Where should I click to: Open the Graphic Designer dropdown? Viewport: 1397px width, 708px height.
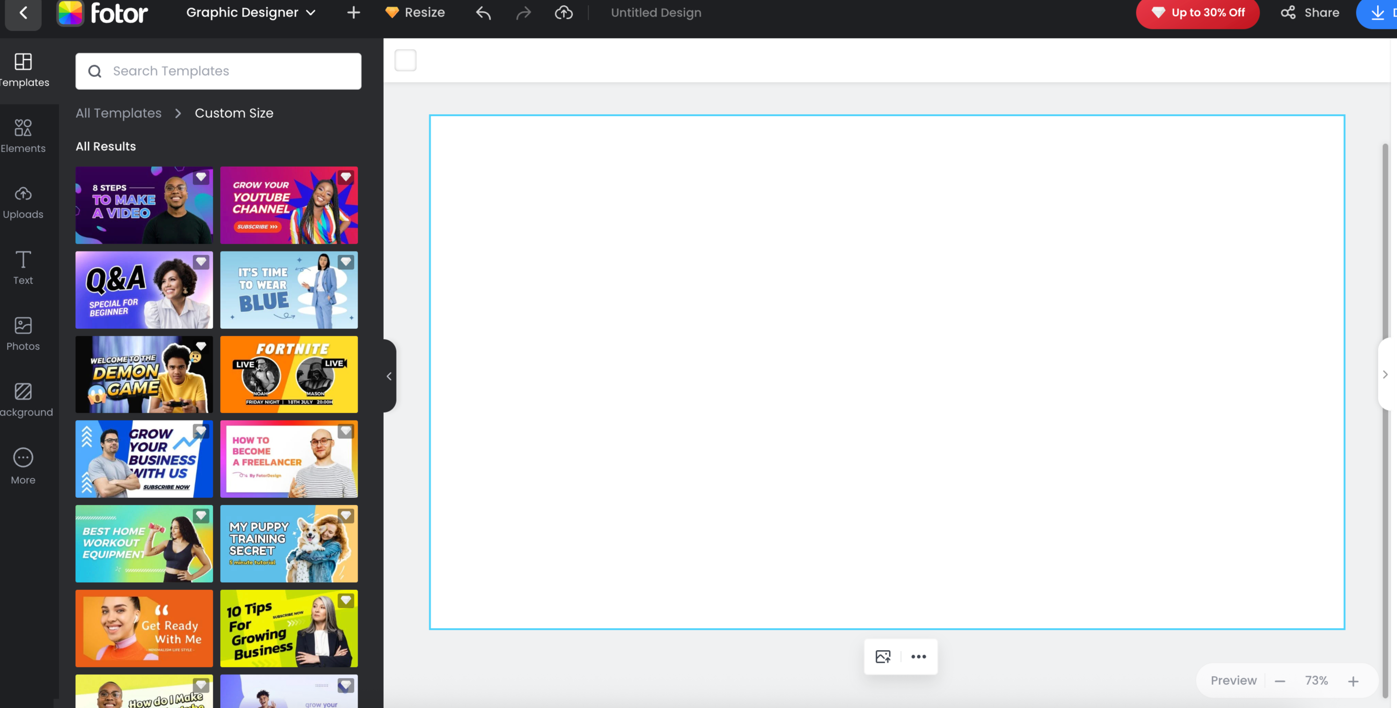[x=251, y=12]
